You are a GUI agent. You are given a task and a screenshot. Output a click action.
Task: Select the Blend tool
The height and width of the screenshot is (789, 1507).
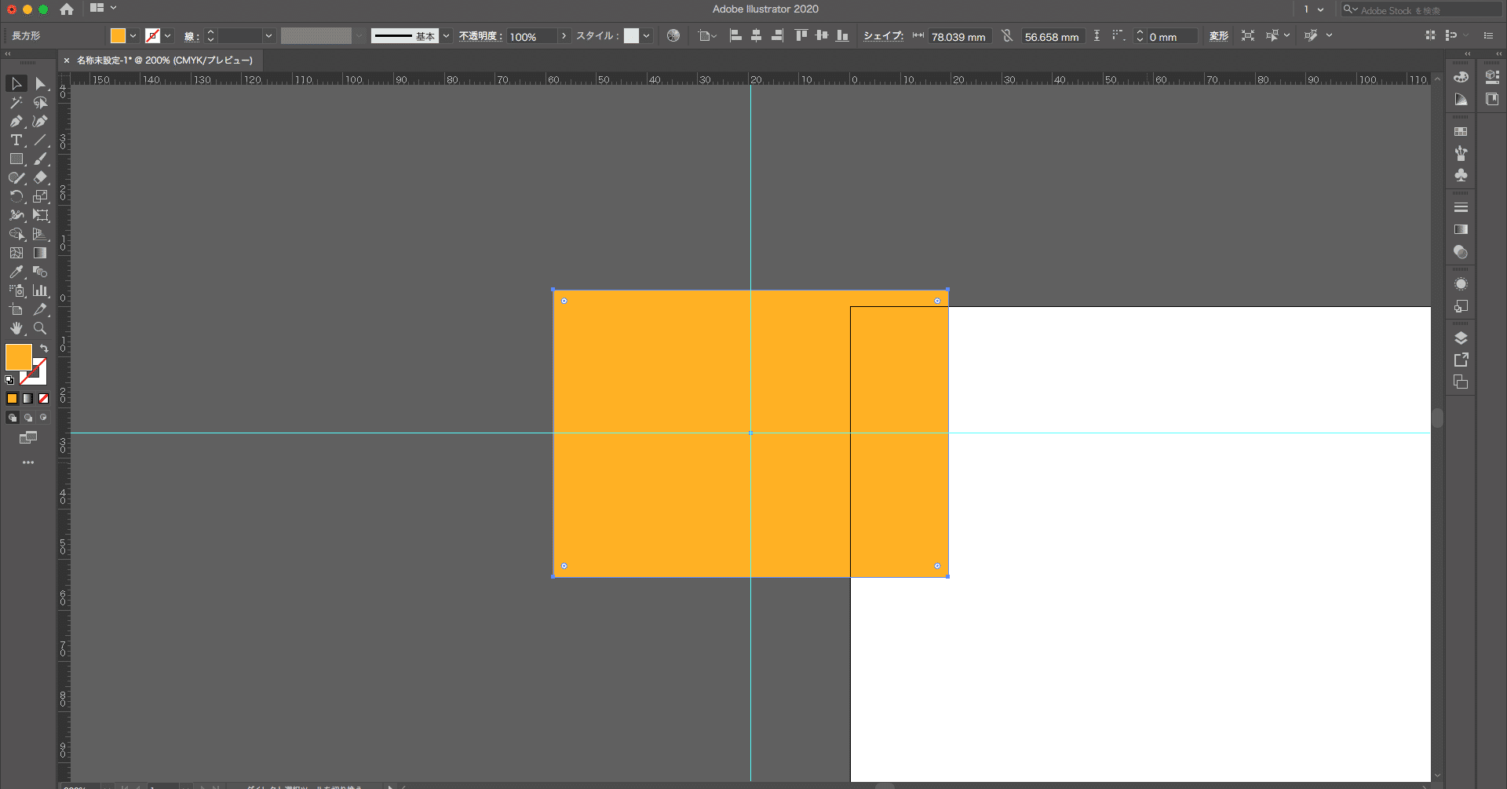pyautogui.click(x=40, y=272)
